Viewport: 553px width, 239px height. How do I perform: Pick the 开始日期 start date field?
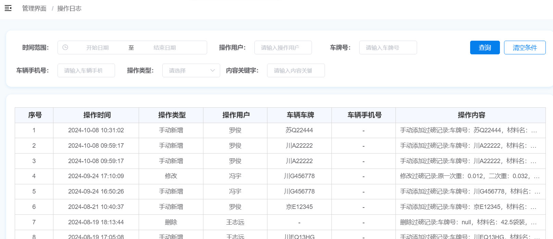pos(98,48)
